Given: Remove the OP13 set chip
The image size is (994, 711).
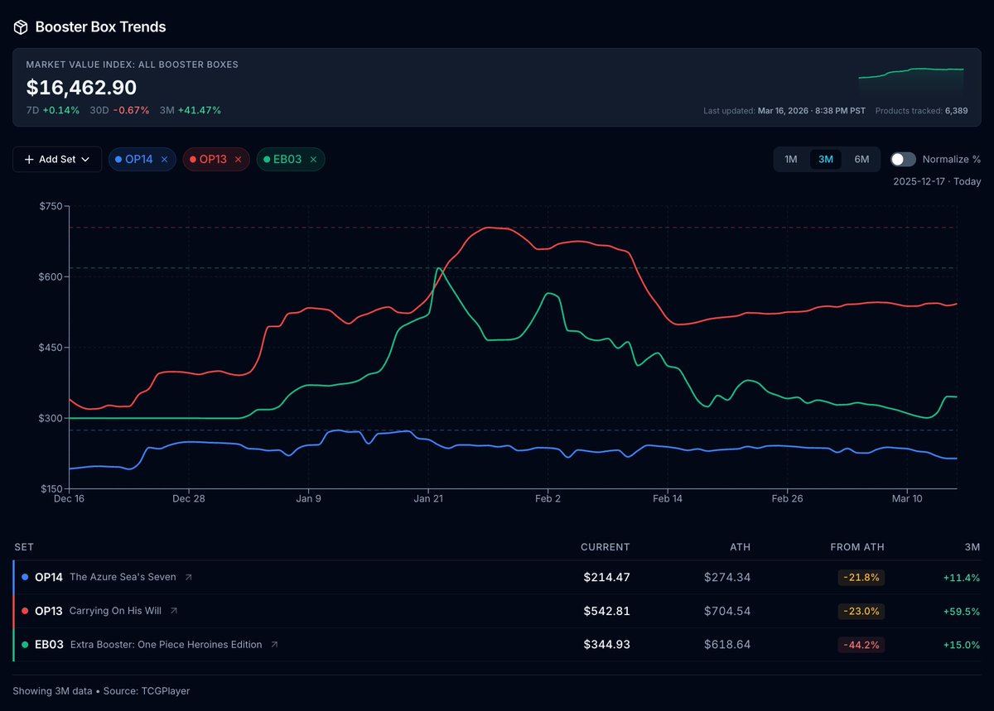Looking at the screenshot, I should (x=238, y=160).
